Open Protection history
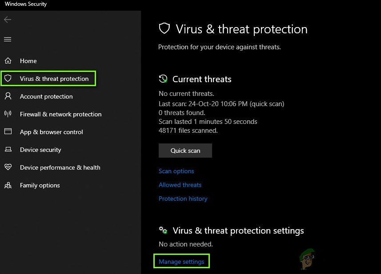 183,199
